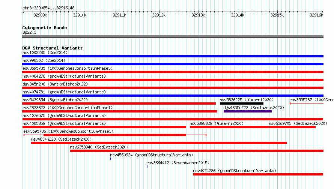This screenshot has width=334, height=189.
Task: Click the red bar of nsv4076575
Action: click(173, 119)
